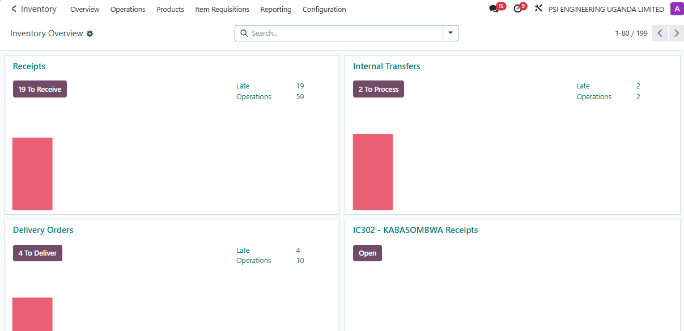684x331 pixels.
Task: Click the 19 To Receive button
Action: click(x=40, y=90)
